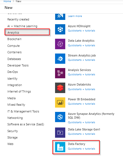Open Analysis Services Quickstarts + tutorials link
Viewport: 123px width, 156px height.
[81, 75]
